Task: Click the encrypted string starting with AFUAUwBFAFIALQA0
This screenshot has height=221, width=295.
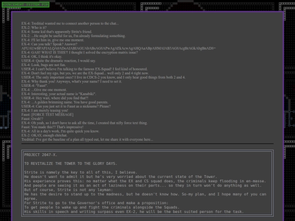Action: (119, 49)
